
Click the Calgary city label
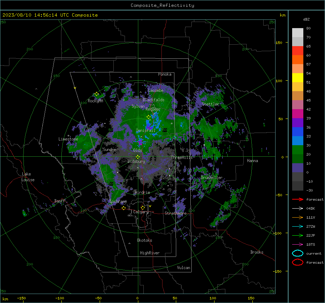point(141,212)
